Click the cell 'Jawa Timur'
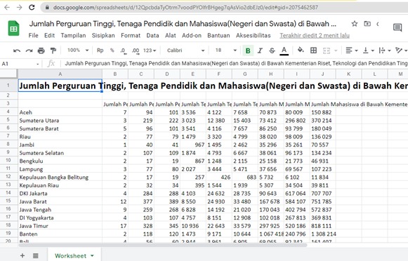408x261 pixels. click(60, 226)
